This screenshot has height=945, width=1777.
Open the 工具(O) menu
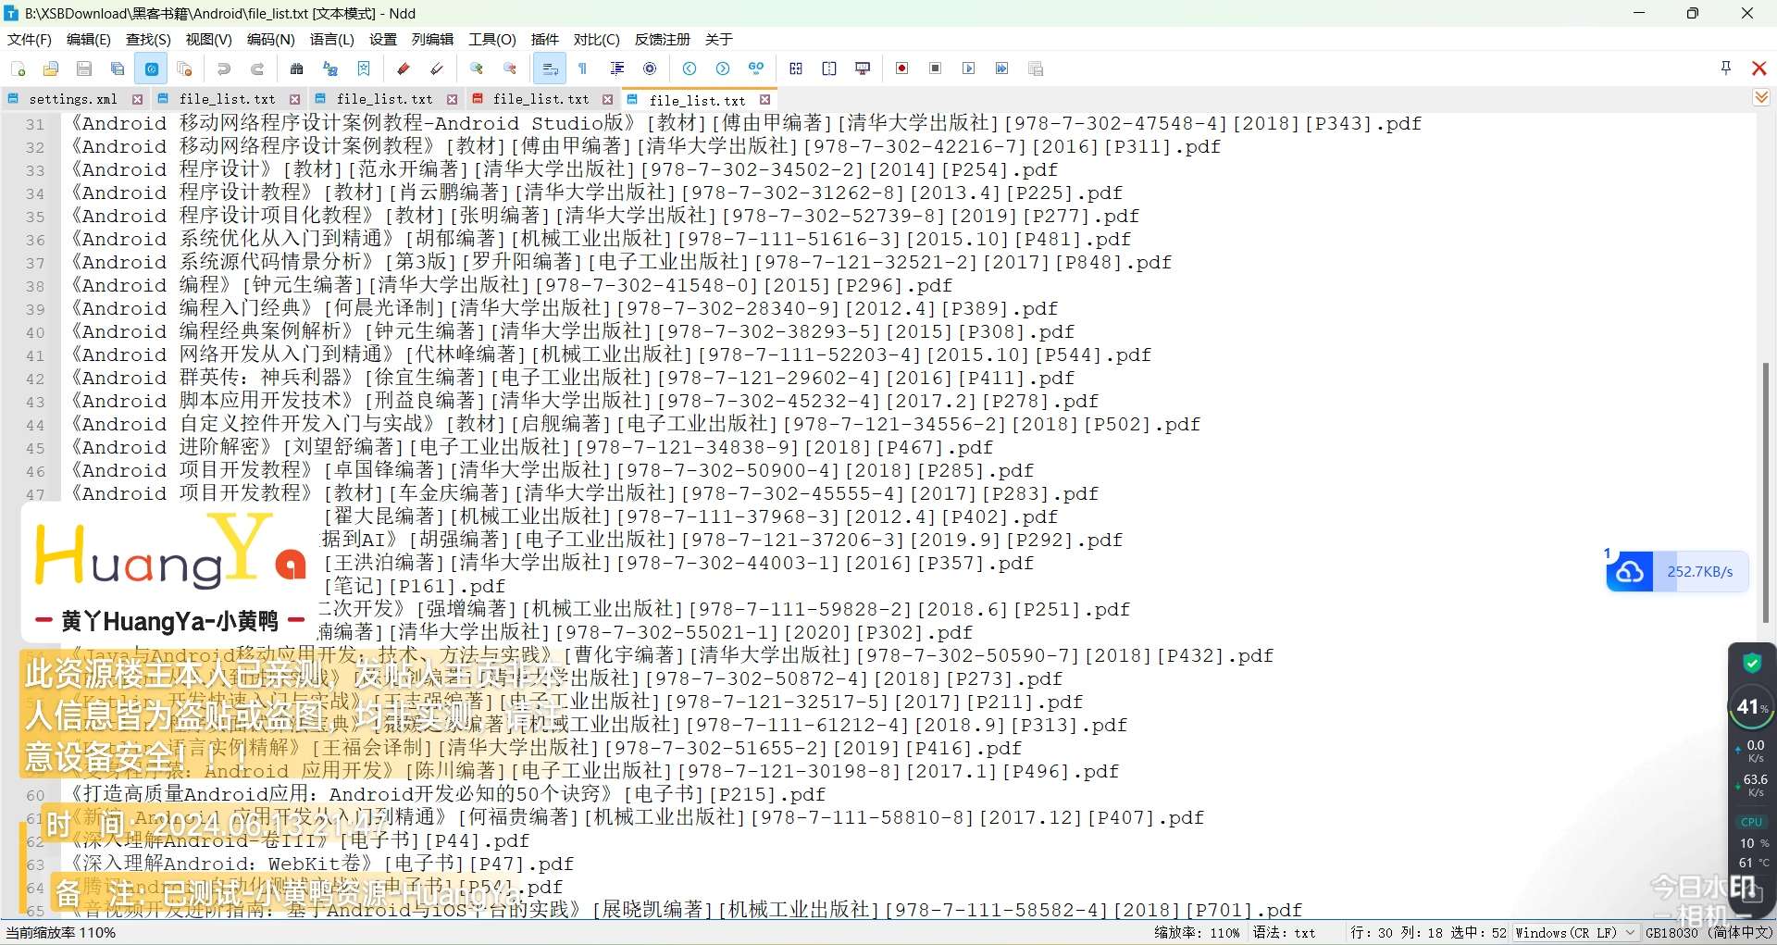[492, 39]
